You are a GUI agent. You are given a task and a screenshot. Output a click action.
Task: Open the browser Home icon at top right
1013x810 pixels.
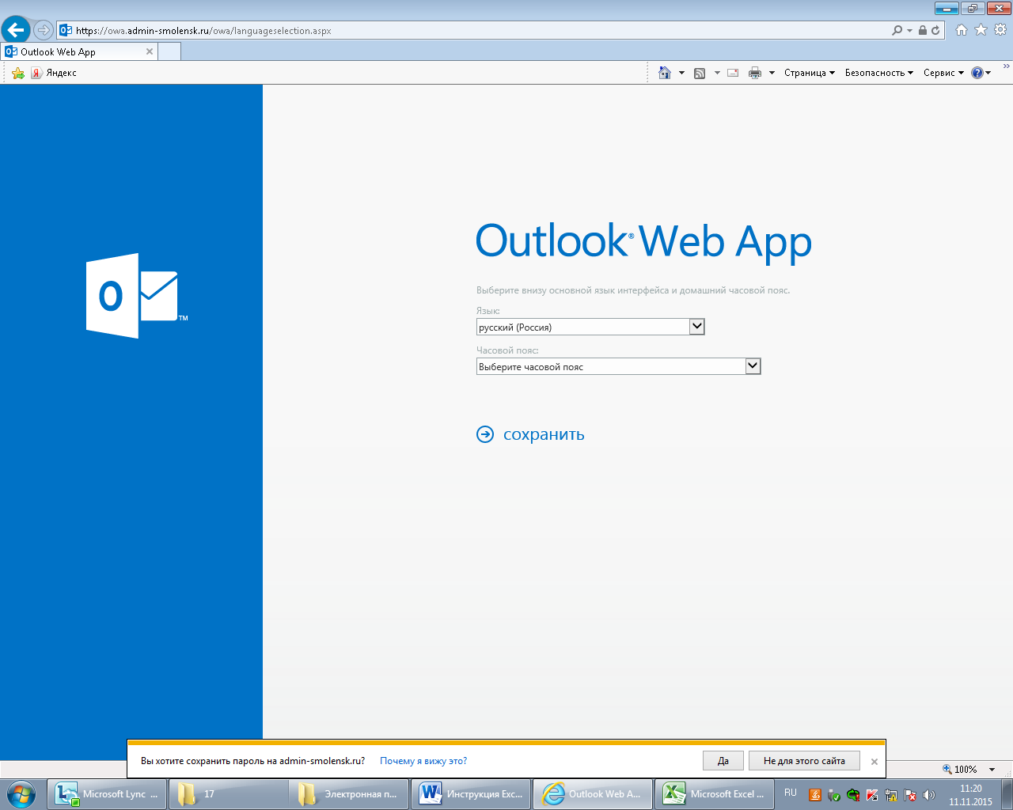(x=962, y=30)
